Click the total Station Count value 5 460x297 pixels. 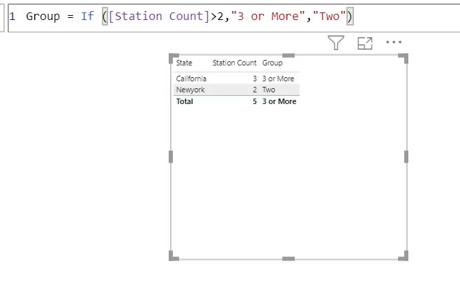click(255, 101)
